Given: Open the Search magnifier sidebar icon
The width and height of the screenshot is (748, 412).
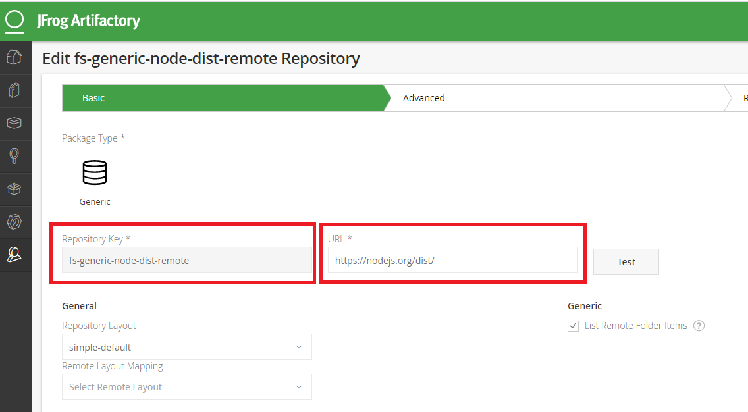Looking at the screenshot, I should pos(14,156).
